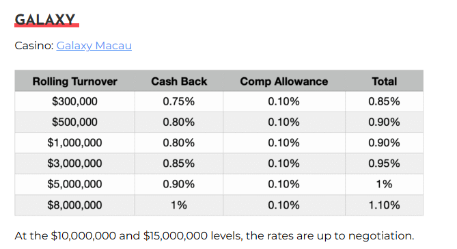Open the Galaxy Macau link

coord(94,46)
